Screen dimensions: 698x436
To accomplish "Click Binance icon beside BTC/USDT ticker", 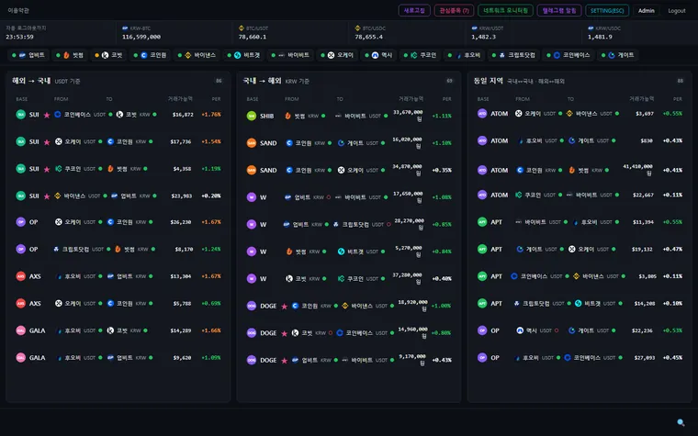I will point(242,28).
